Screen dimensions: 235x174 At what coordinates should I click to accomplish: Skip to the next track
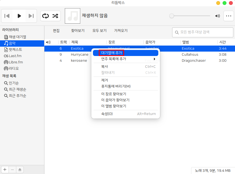click(31, 16)
